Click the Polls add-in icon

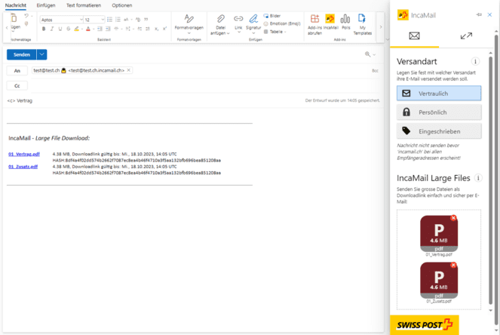(x=345, y=22)
